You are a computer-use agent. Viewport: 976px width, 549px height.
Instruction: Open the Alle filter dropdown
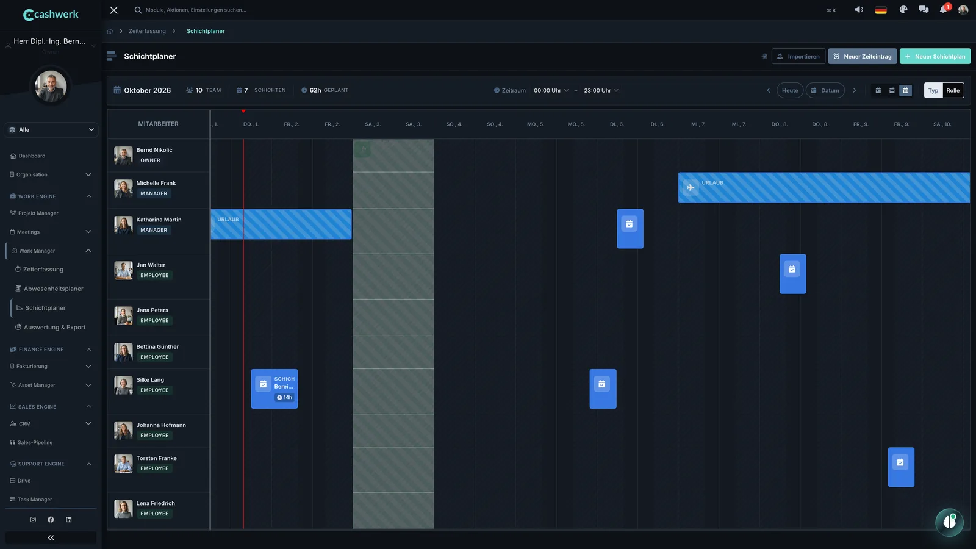[x=51, y=129]
